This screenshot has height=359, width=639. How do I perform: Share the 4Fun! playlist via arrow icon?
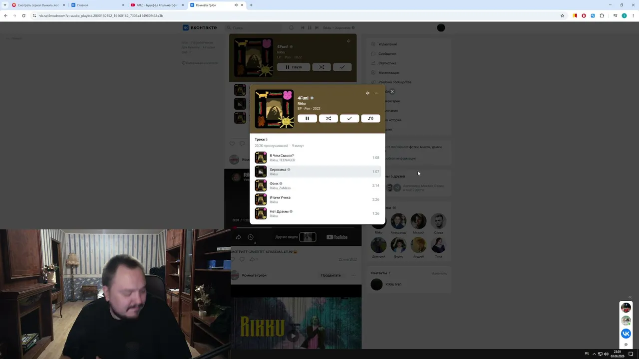coord(367,93)
